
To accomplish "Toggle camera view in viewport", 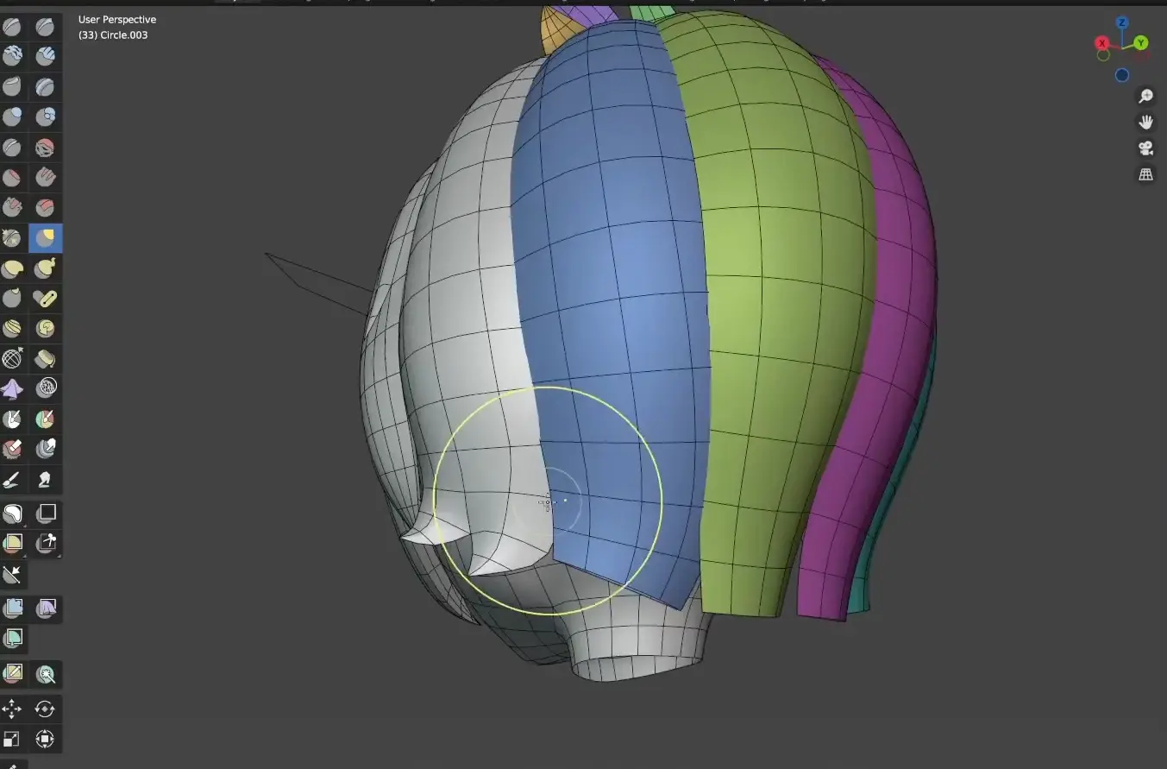I will click(x=1145, y=148).
